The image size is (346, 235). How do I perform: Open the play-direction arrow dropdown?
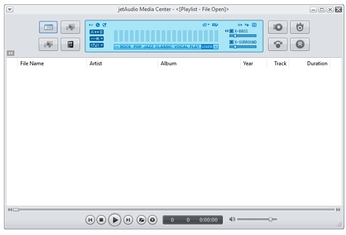97,39
